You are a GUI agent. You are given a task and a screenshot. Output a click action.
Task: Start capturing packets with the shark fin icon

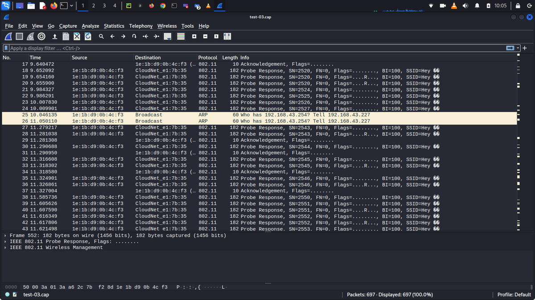point(8,36)
